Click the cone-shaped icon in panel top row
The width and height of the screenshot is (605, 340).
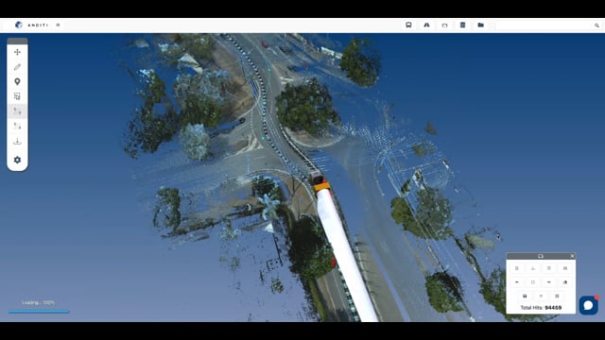(x=533, y=268)
